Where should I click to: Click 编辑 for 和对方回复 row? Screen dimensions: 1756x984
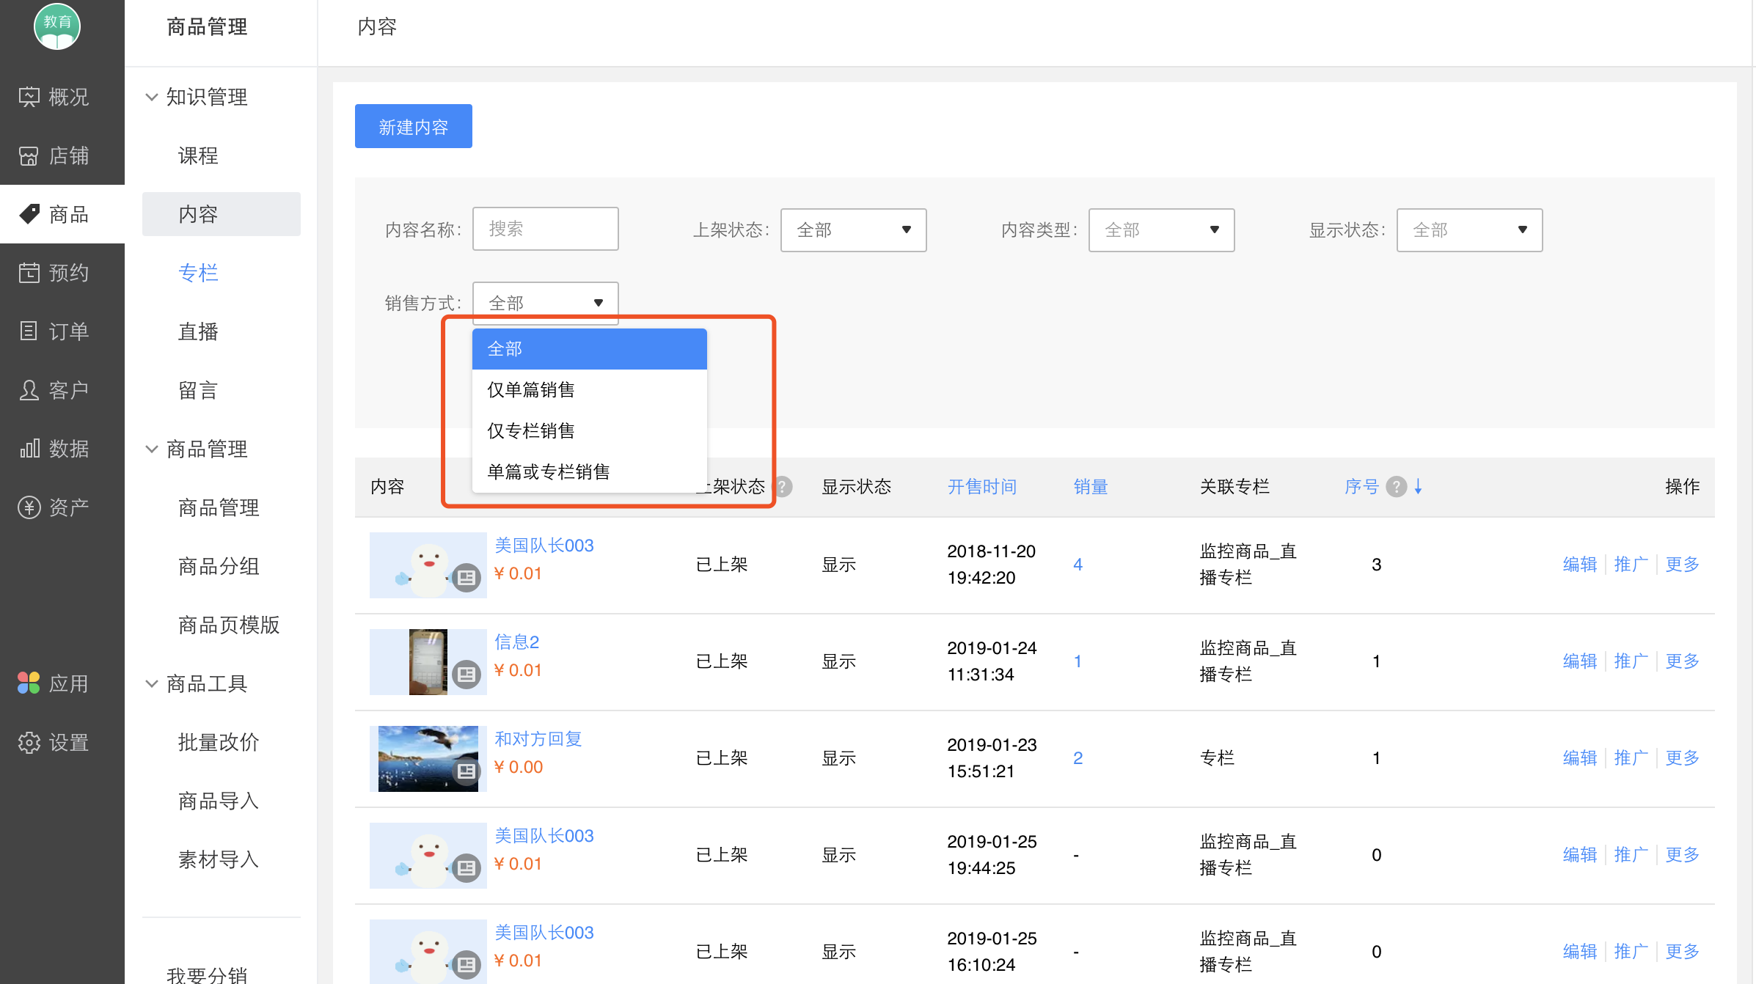[1580, 758]
